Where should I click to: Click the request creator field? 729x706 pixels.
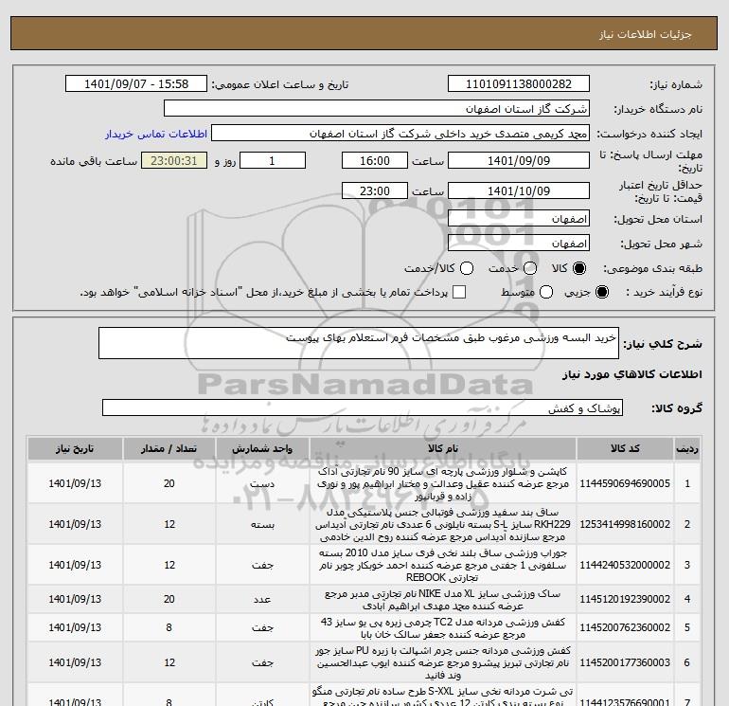click(x=400, y=134)
